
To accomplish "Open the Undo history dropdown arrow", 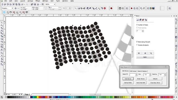I will (x=24, y=4).
